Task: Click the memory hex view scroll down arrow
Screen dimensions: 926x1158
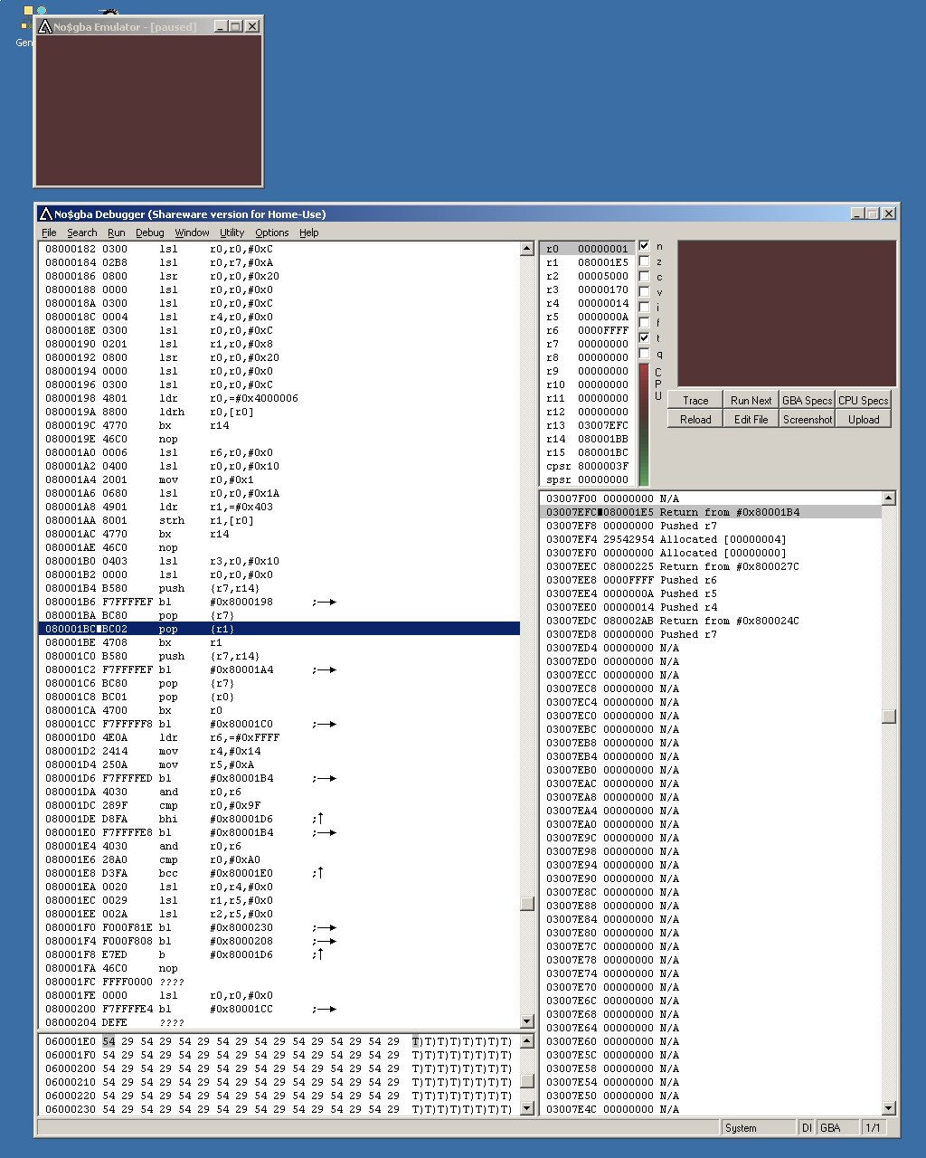Action: [527, 1108]
